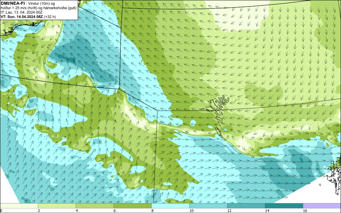Viewport: 341px width, 213px height.
Task: Click the 'DMI/NEA-FI' title text
Action: (13, 3)
